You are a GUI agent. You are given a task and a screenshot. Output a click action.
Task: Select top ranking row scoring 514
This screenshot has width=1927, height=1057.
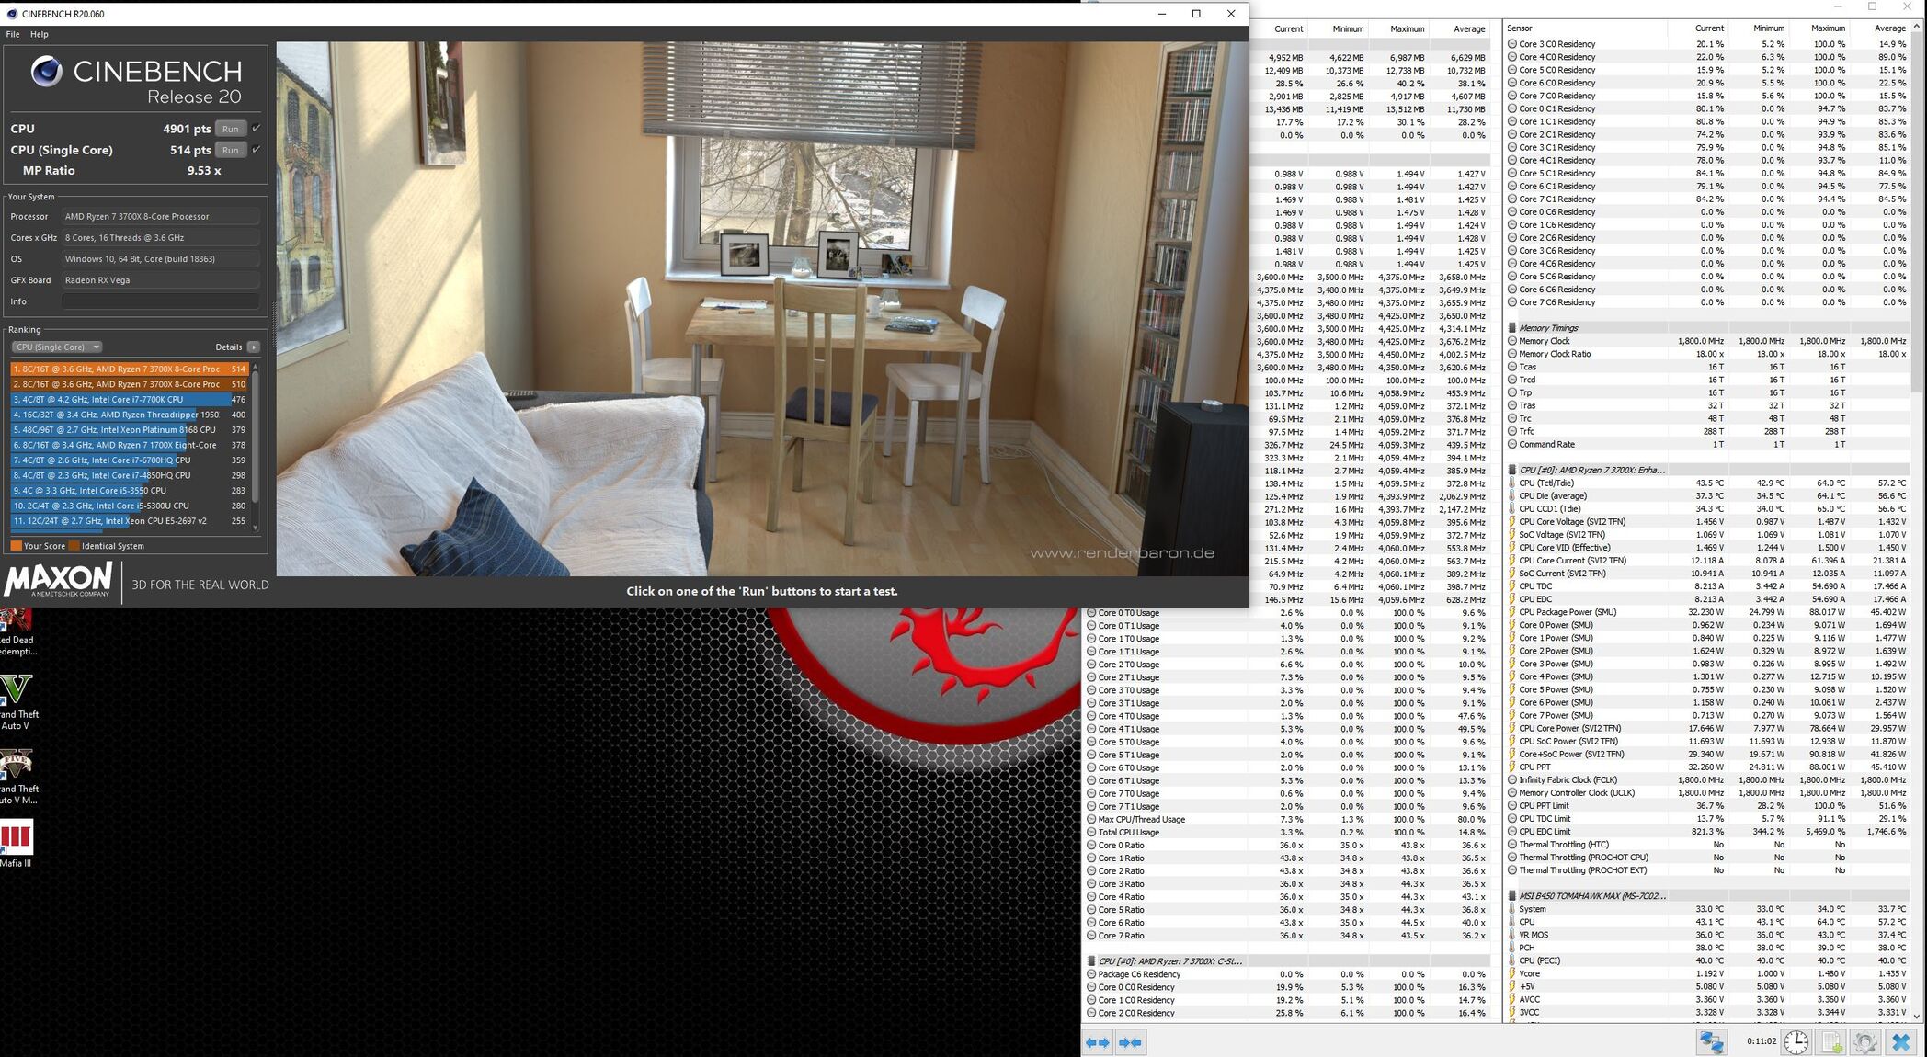coord(130,369)
